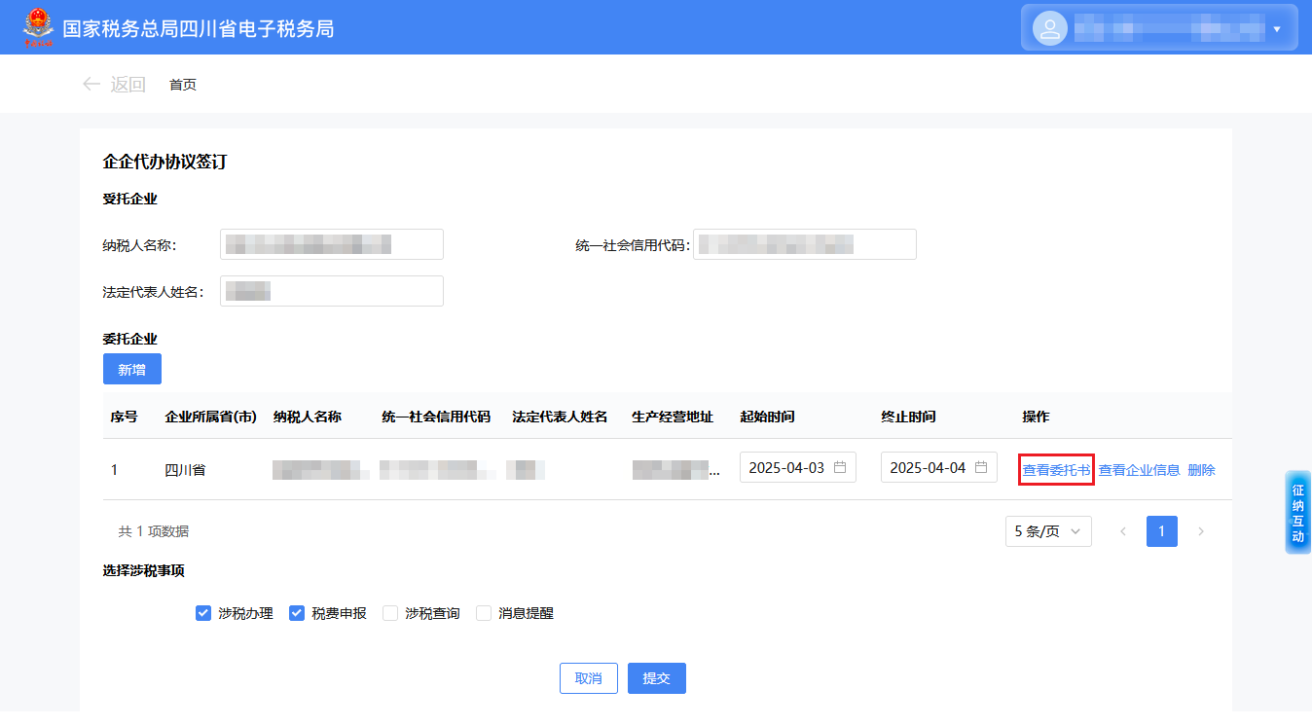Click the tax bureau emblem logo
The image size is (1312, 726).
[39, 27]
